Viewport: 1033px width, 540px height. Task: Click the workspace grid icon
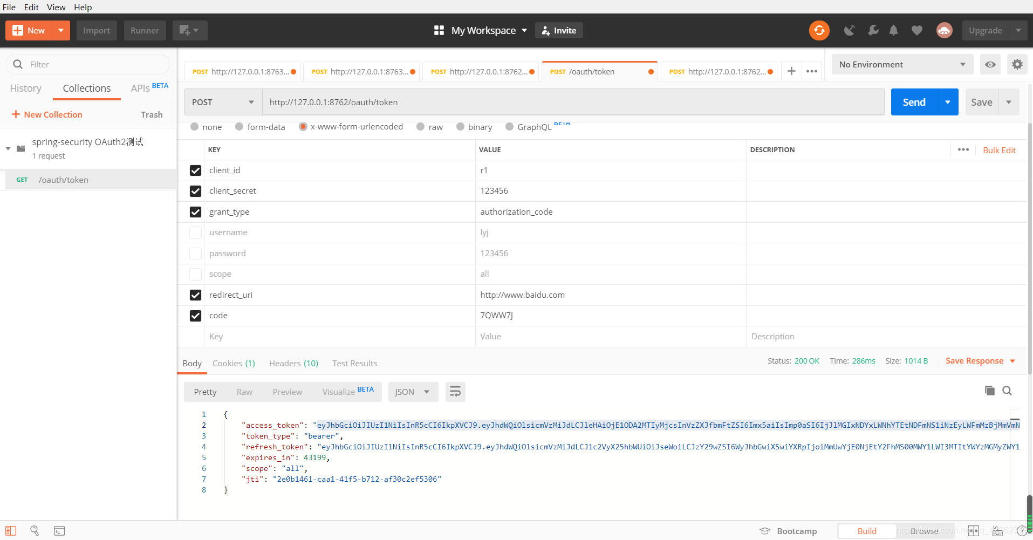click(439, 30)
